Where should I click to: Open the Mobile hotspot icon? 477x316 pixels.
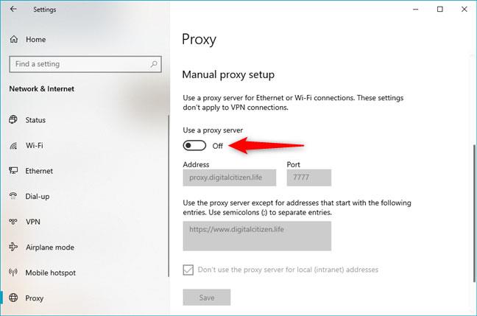pyautogui.click(x=13, y=272)
